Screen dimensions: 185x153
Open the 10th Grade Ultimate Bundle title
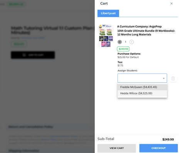[146, 33]
